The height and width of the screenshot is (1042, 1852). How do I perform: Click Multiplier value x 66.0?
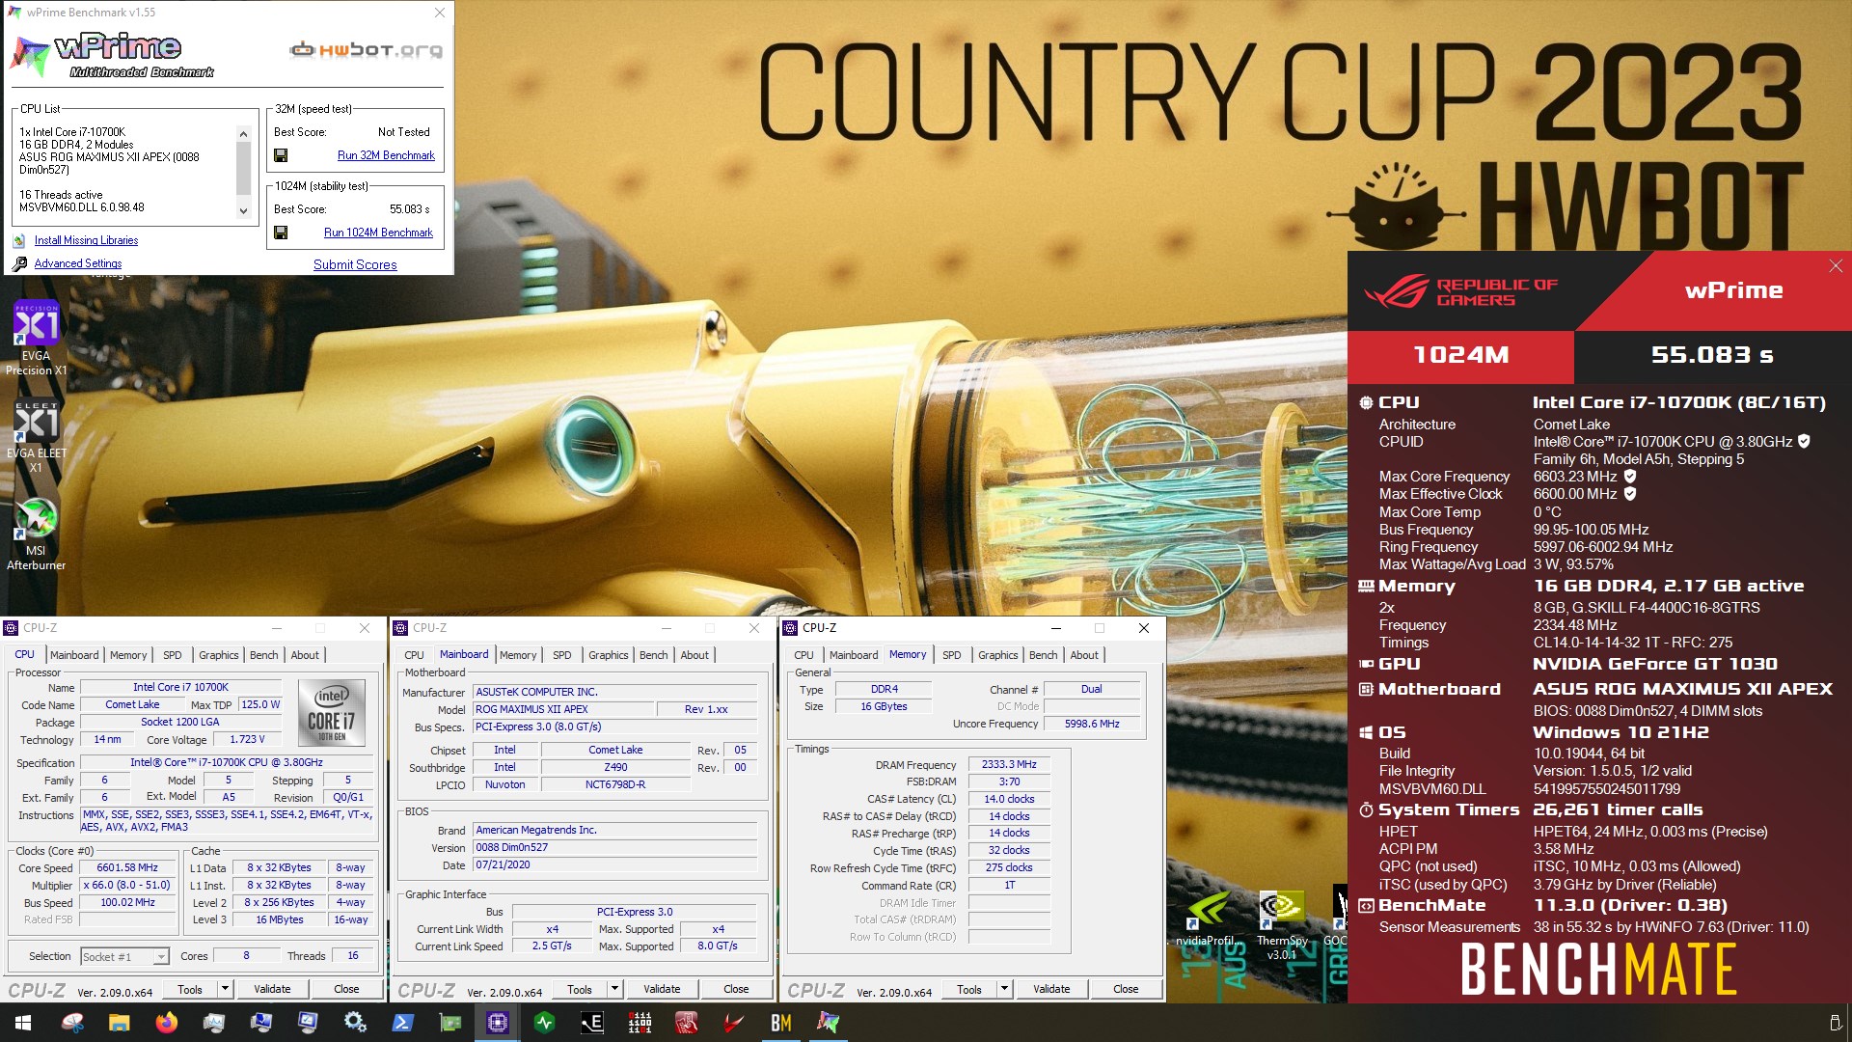pyautogui.click(x=127, y=886)
